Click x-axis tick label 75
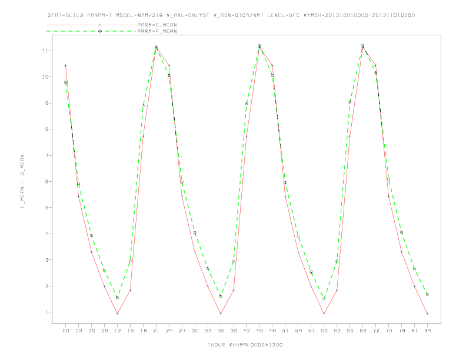This screenshot has height=360, width=466. (389, 331)
